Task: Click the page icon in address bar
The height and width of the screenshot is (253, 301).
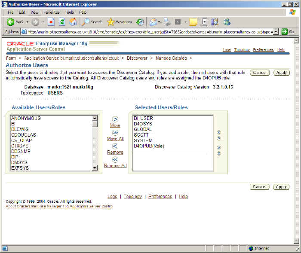Action: (x=24, y=32)
